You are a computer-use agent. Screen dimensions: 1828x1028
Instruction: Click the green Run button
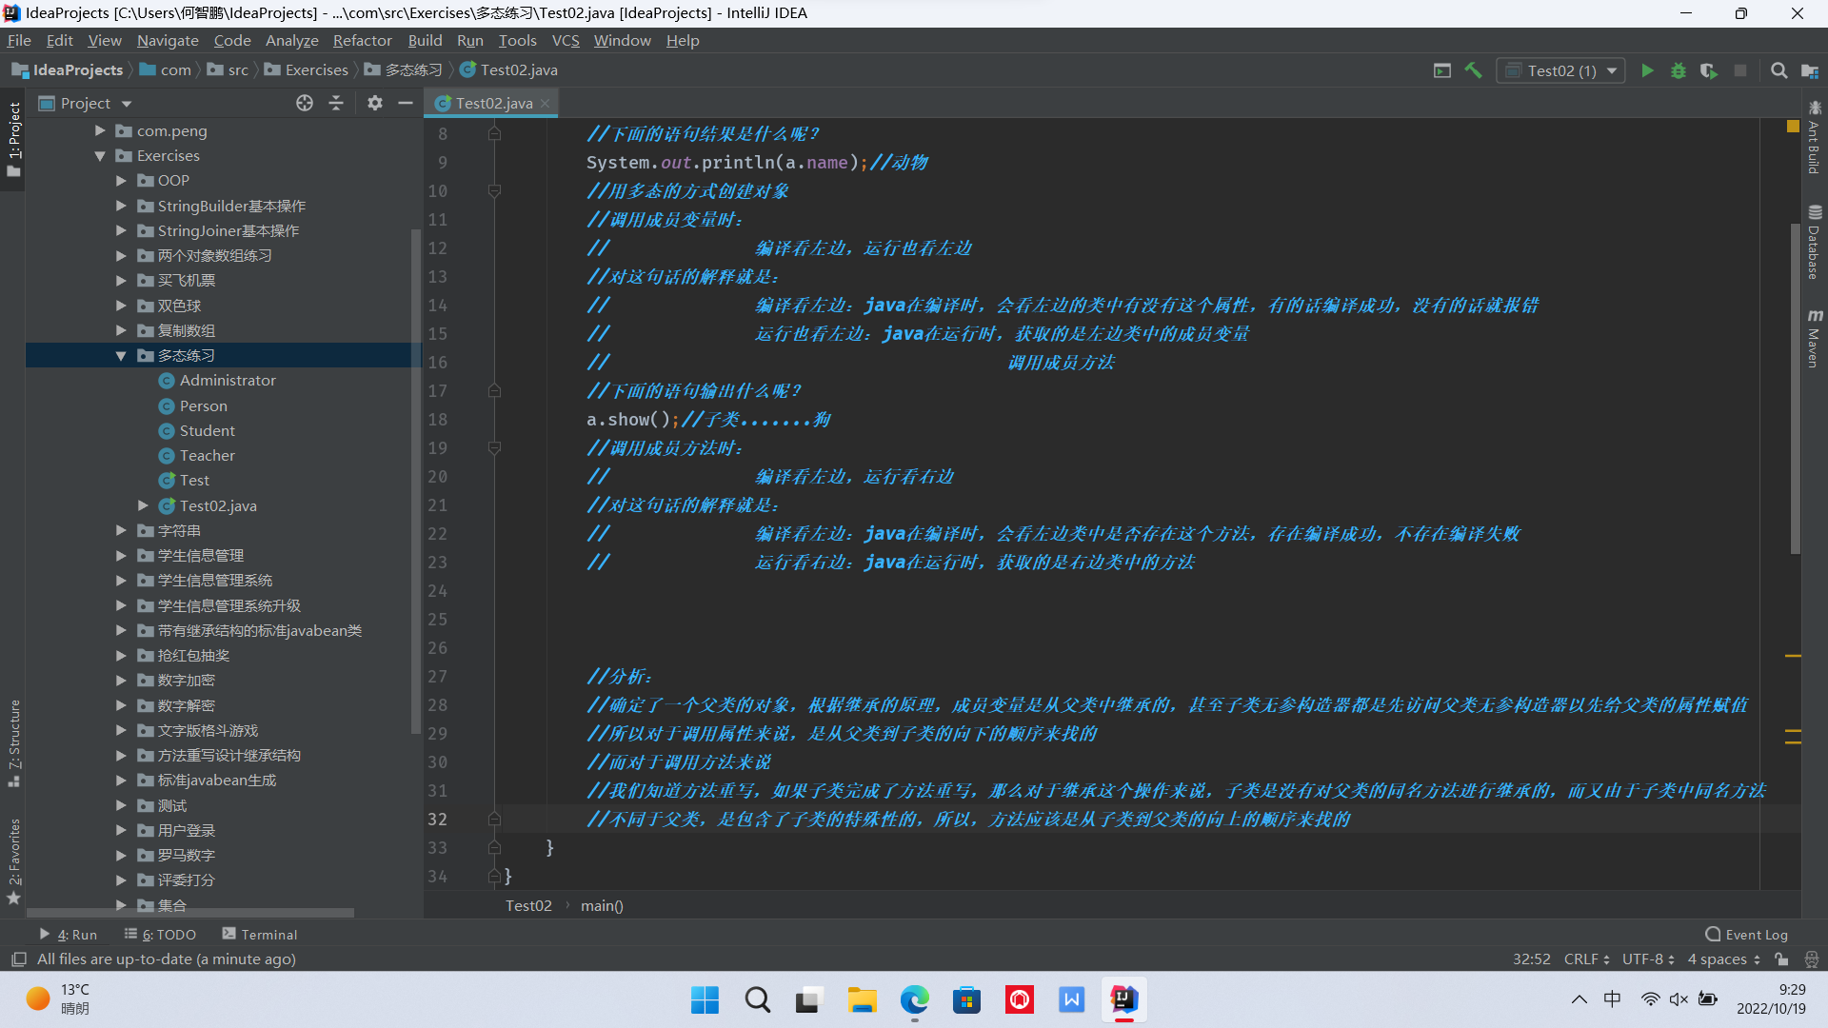1647,70
